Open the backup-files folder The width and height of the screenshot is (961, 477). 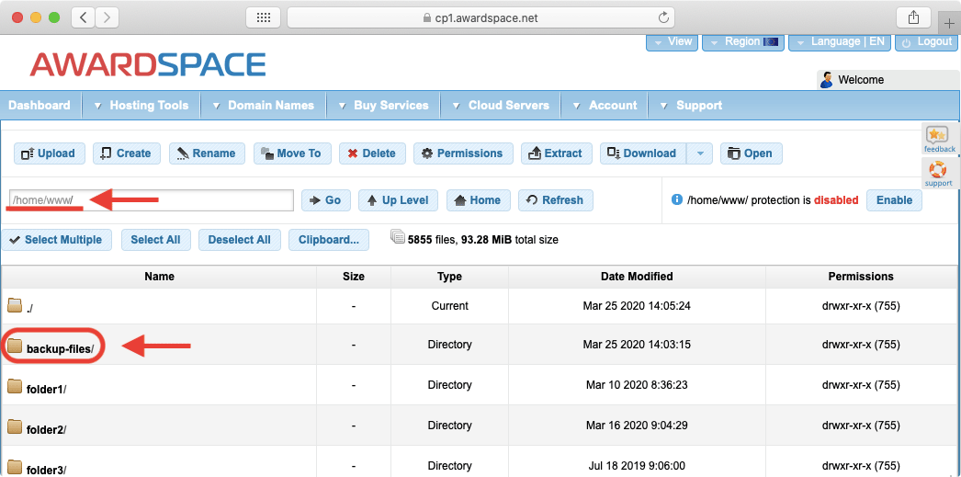(59, 349)
